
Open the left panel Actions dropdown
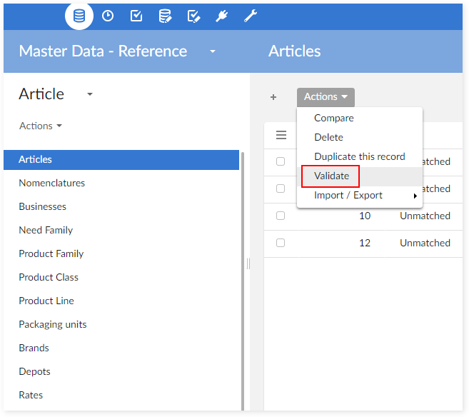pyautogui.click(x=41, y=126)
